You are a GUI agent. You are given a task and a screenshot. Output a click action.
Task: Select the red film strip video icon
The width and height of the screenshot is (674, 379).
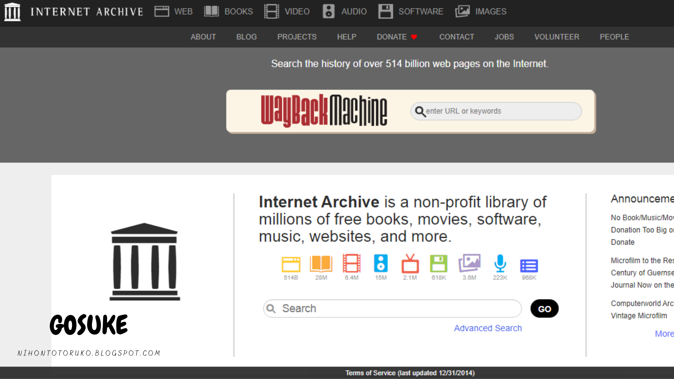coord(351,264)
